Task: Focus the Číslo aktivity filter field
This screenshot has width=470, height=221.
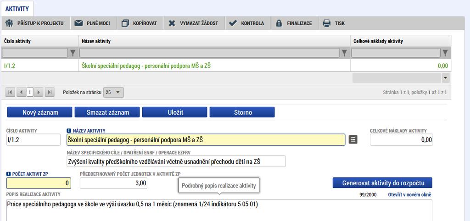Action: 35,53
